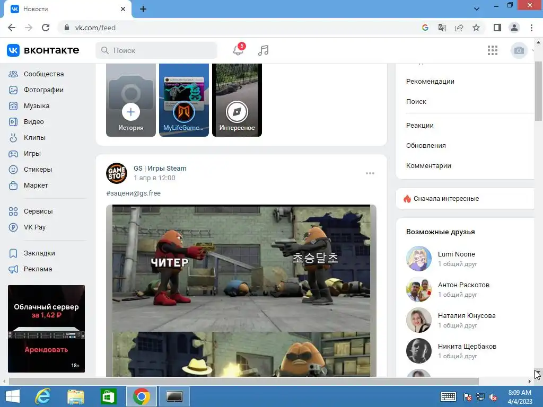Click the VKontakte logo
Screen dimensions: 543x407
coord(43,50)
